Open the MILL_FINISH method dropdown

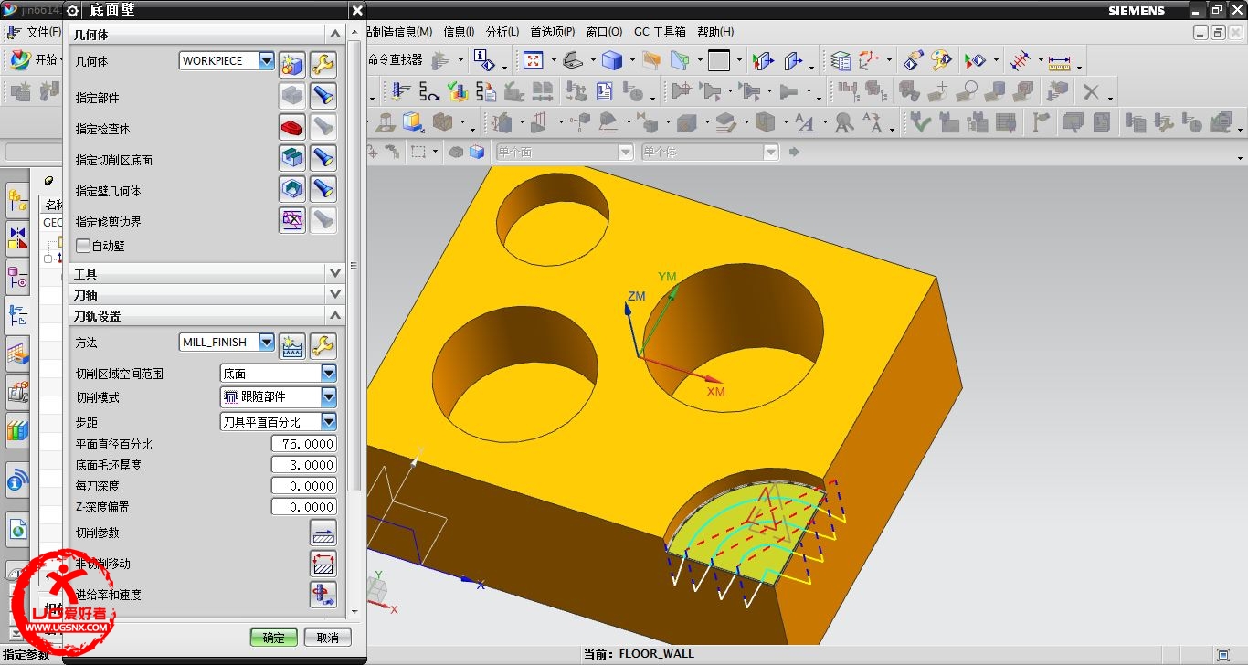click(x=267, y=343)
